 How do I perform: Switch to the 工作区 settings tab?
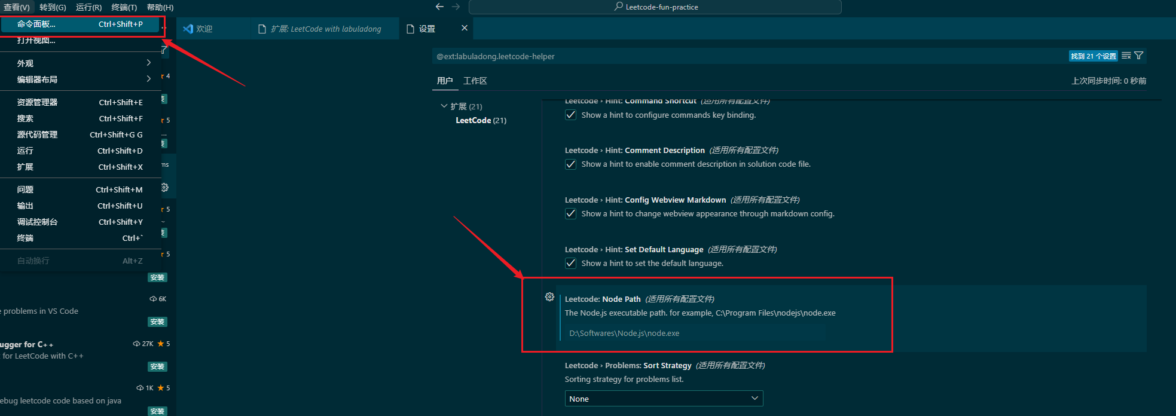click(475, 81)
